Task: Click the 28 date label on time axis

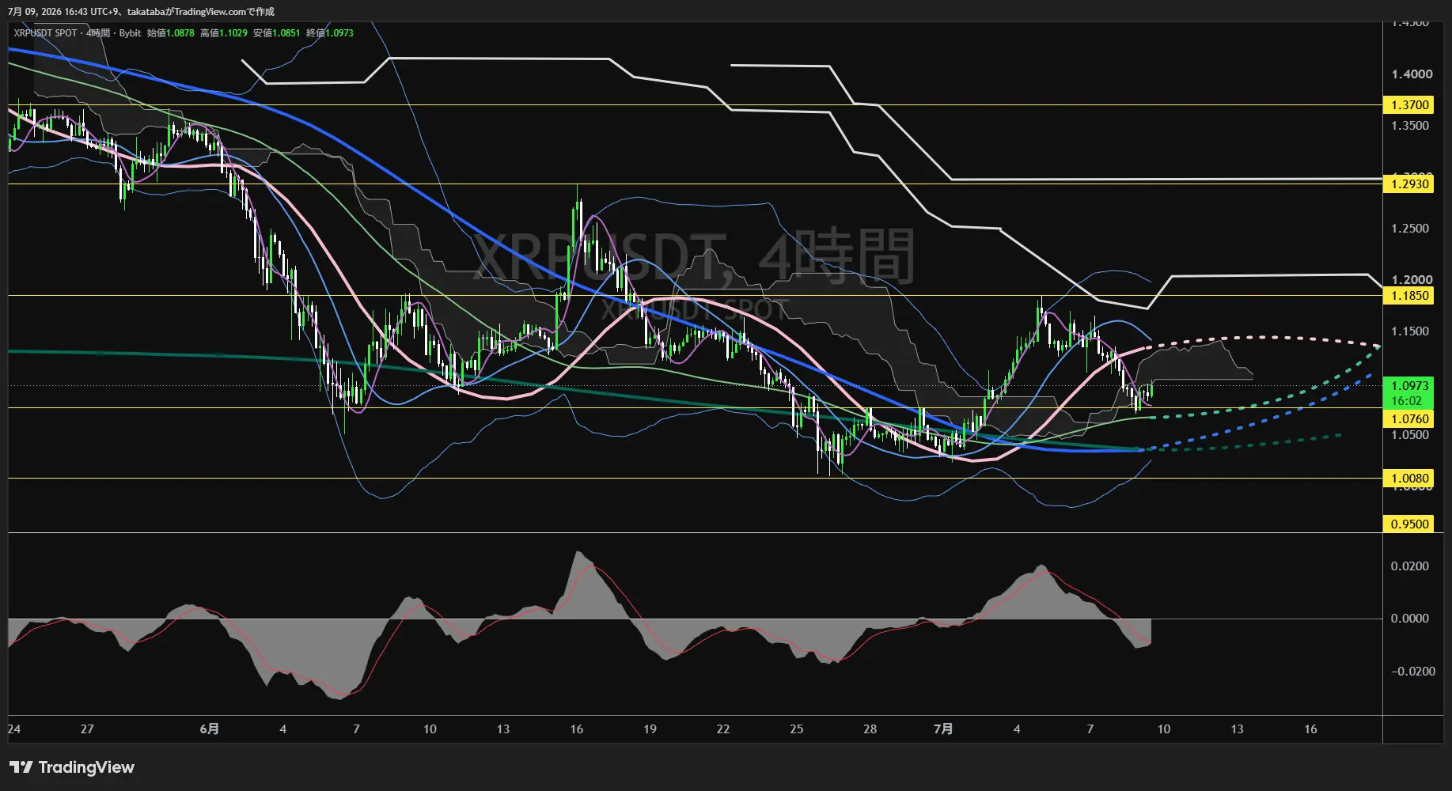Action: [x=870, y=729]
